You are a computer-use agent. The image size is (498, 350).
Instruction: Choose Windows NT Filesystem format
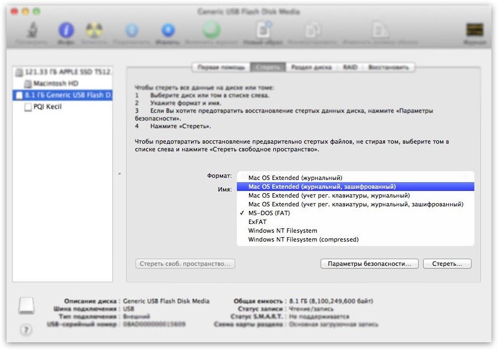click(355, 231)
